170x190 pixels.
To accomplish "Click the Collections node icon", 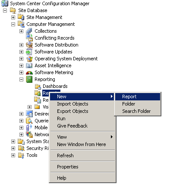I will [29, 31].
